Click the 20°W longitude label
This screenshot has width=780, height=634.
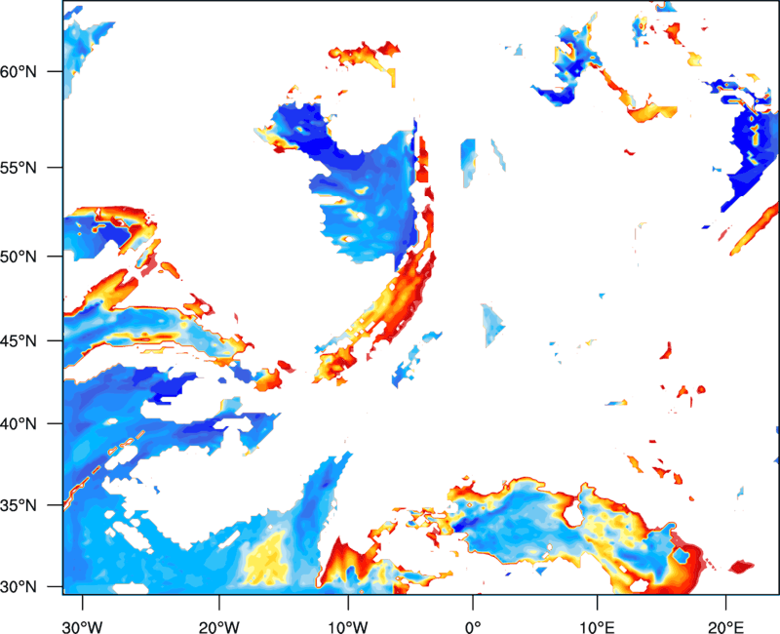pyautogui.click(x=218, y=627)
